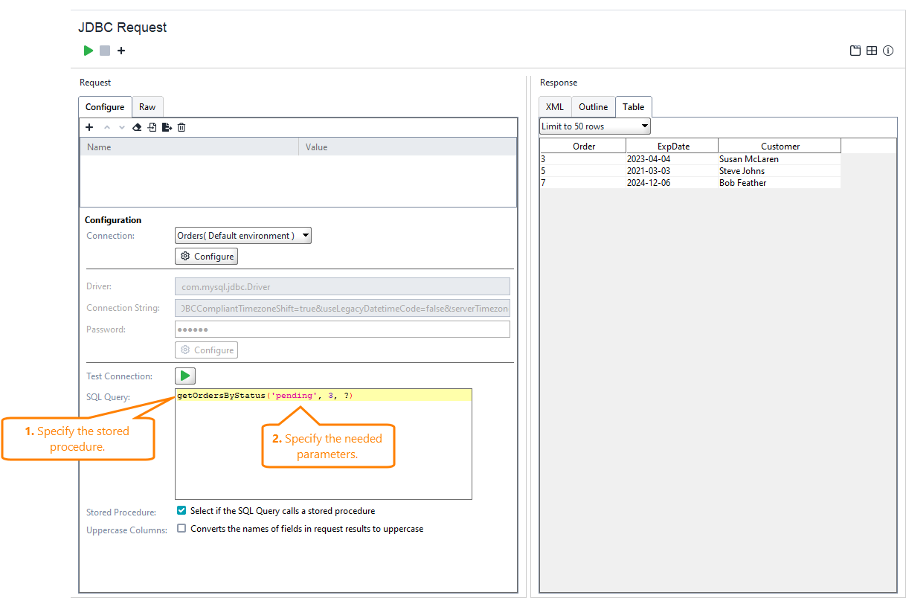Enable Uppercase Columns conversion
The height and width of the screenshot is (598, 906).
[181, 528]
